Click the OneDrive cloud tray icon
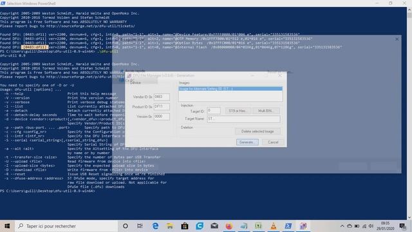The image size is (412, 232). coord(350,226)
